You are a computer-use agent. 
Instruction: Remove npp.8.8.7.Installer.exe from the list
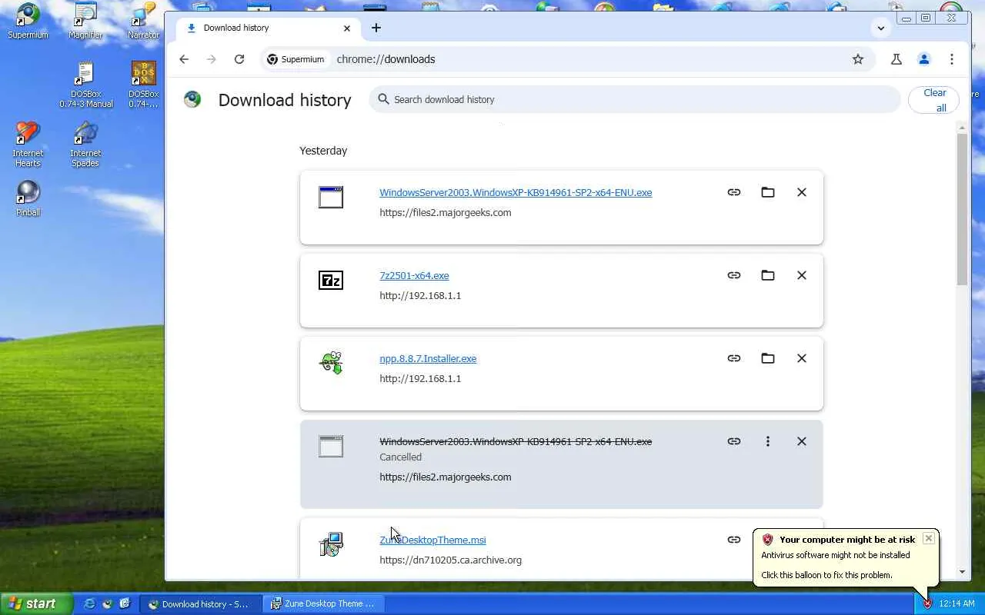(x=802, y=358)
